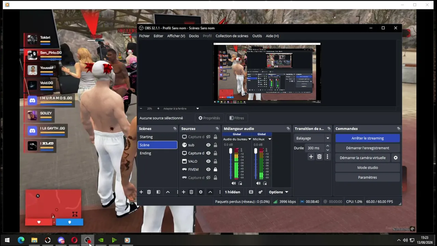Float the Mélangeur audio dock panel
The height and width of the screenshot is (246, 437).
coord(288,129)
